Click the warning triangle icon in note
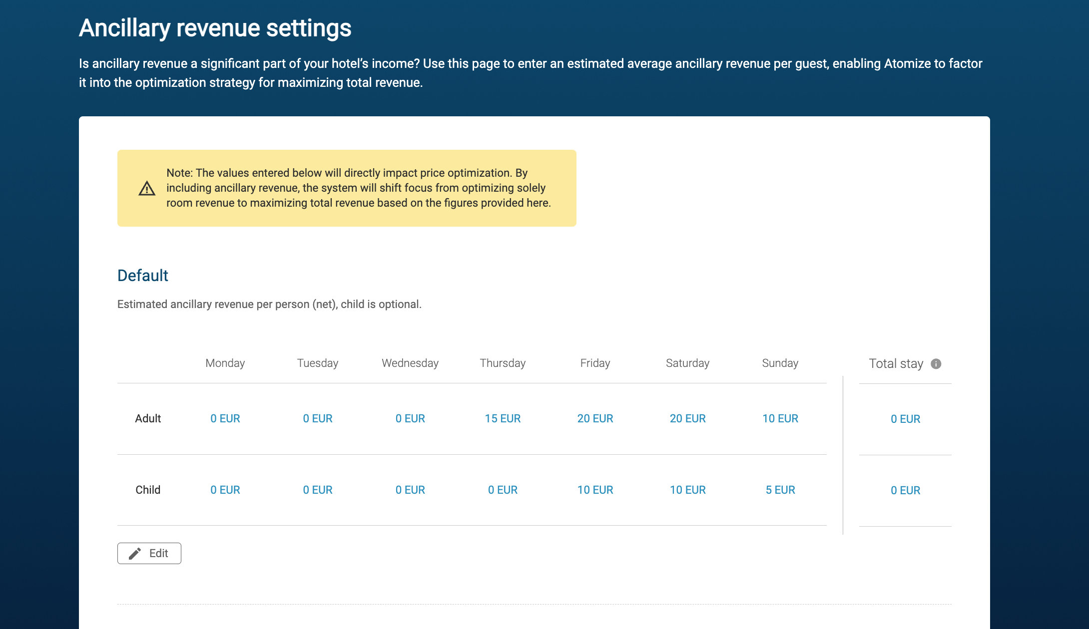Viewport: 1089px width, 629px height. [147, 188]
